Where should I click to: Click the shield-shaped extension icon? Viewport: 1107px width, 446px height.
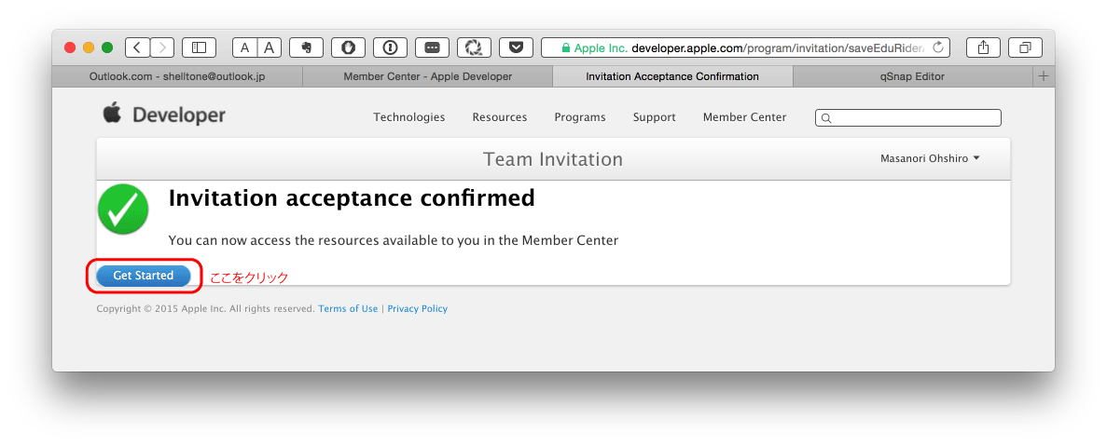348,47
